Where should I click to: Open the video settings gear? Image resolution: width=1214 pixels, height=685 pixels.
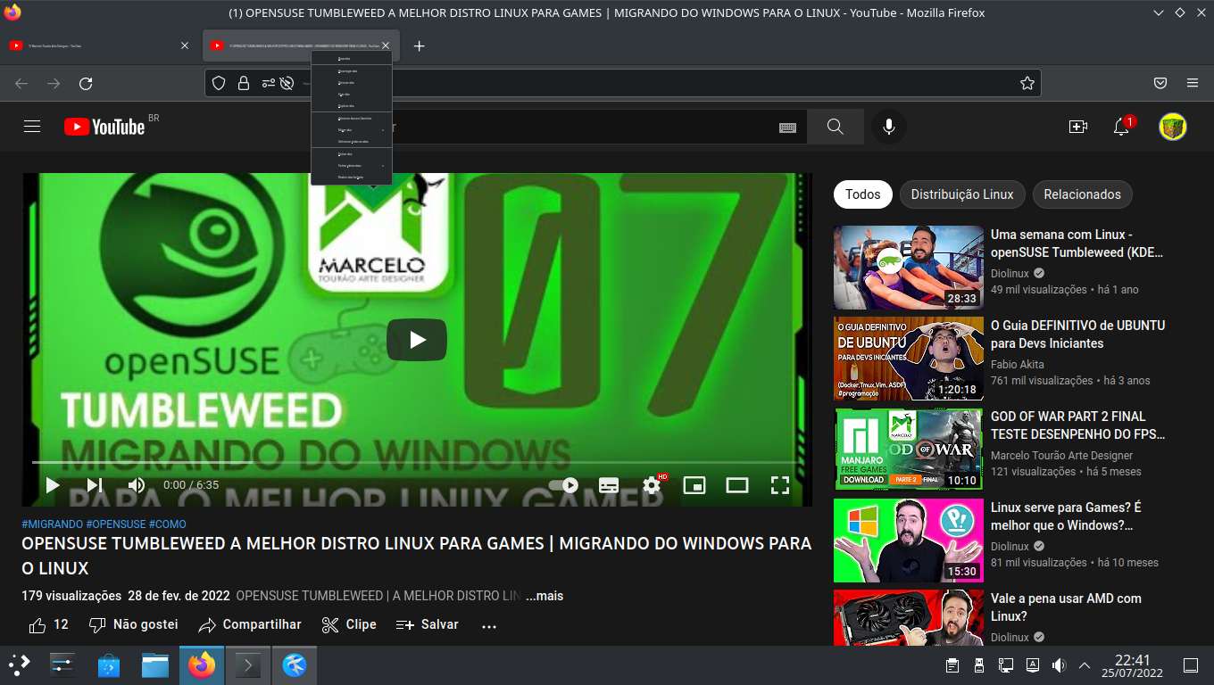pyautogui.click(x=653, y=485)
